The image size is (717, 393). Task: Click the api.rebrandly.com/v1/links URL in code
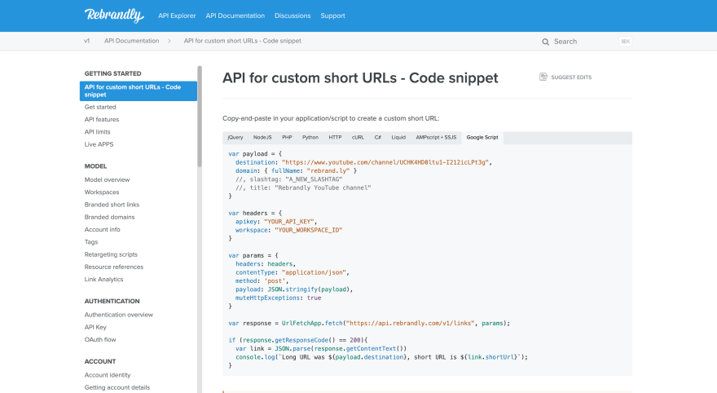(x=410, y=323)
